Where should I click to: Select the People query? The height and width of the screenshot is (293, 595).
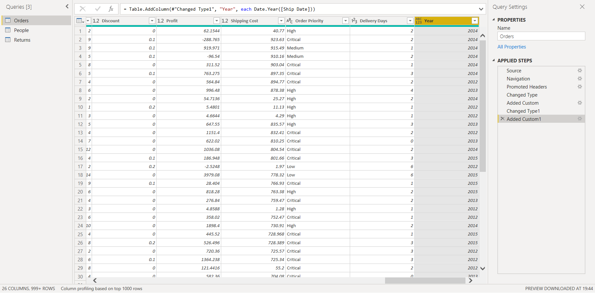tap(21, 30)
